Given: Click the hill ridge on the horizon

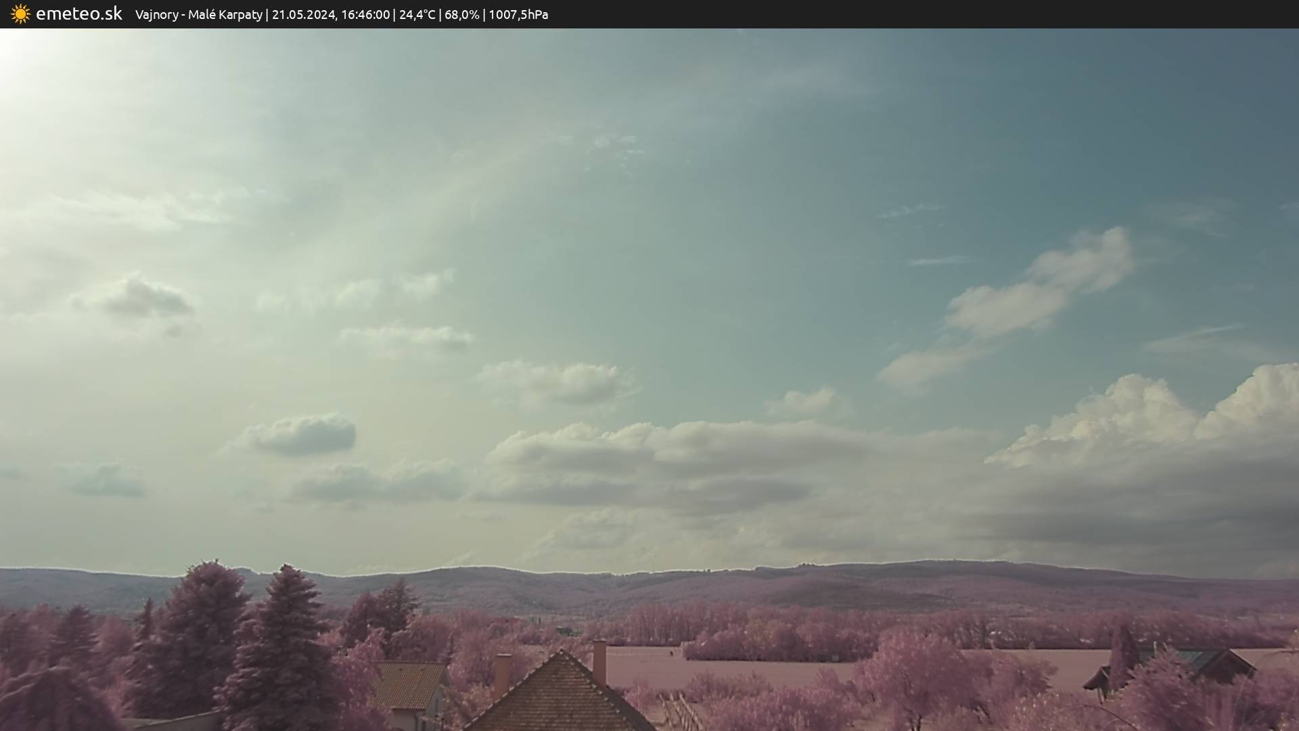Looking at the screenshot, I should pos(677,582).
